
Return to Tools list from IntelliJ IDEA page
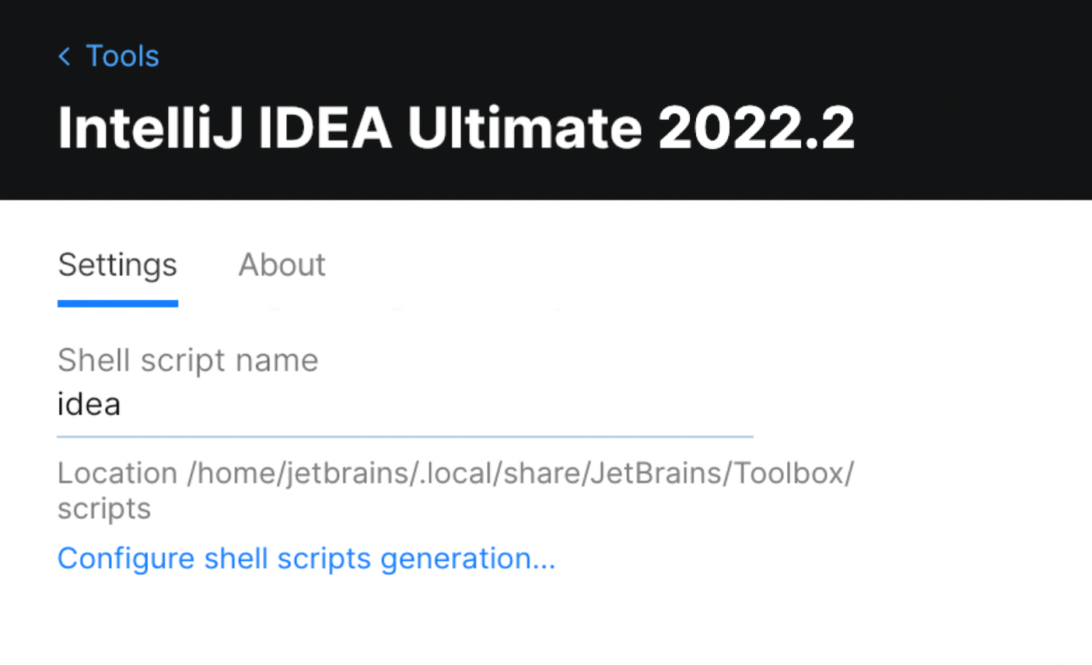pyautogui.click(x=107, y=56)
